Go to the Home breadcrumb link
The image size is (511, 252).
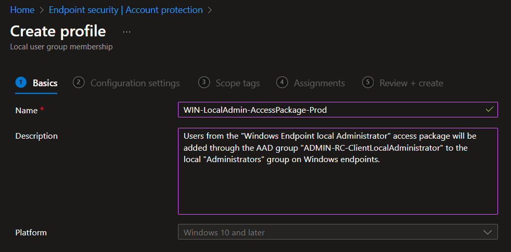pyautogui.click(x=22, y=10)
